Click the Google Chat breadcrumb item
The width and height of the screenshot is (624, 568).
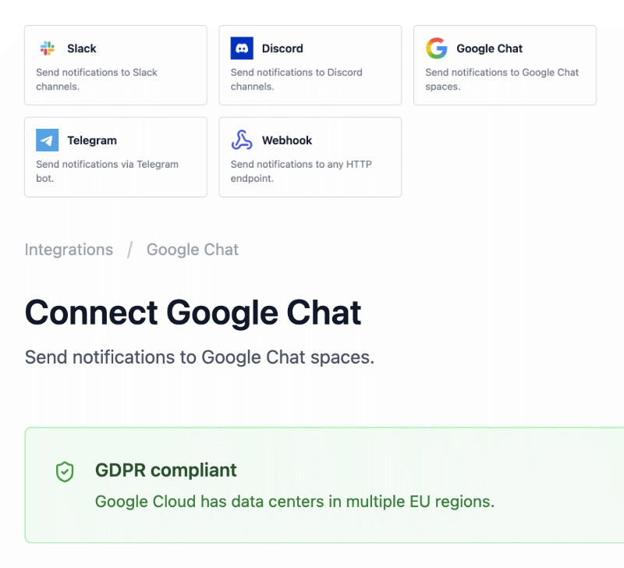(193, 250)
